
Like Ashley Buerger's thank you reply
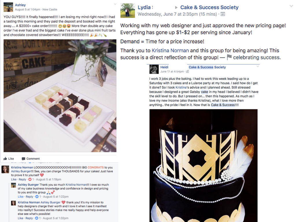[x=21, y=197]
